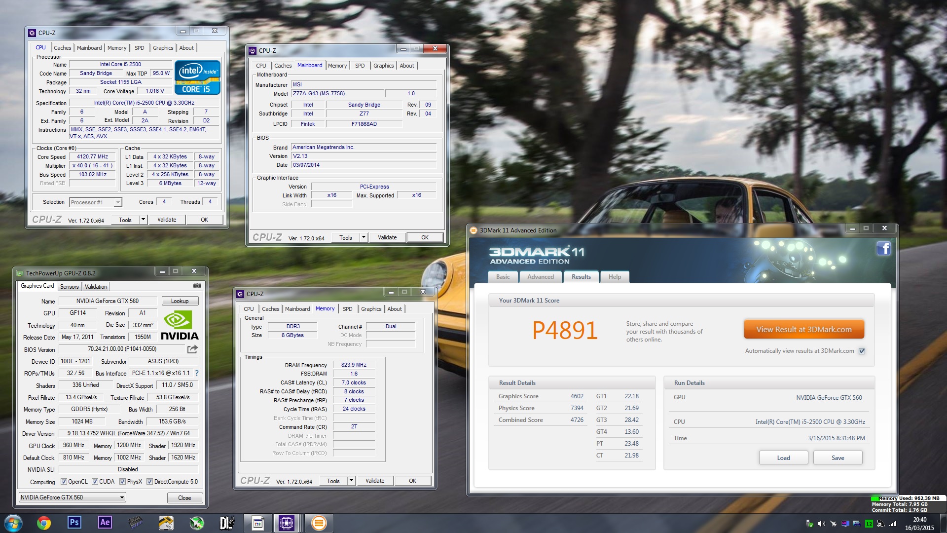
Task: Click the network signal bars tray icon
Action: click(x=892, y=524)
